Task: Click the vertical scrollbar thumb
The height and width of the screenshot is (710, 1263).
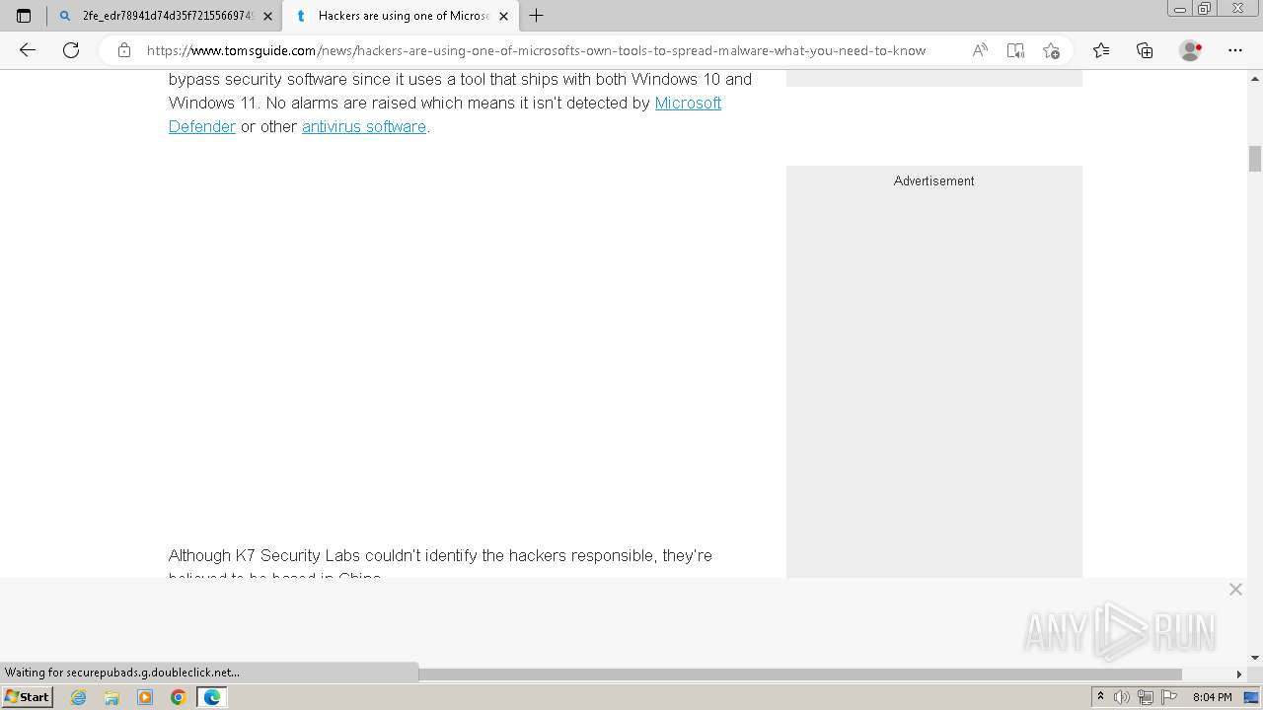Action: pyautogui.click(x=1255, y=159)
